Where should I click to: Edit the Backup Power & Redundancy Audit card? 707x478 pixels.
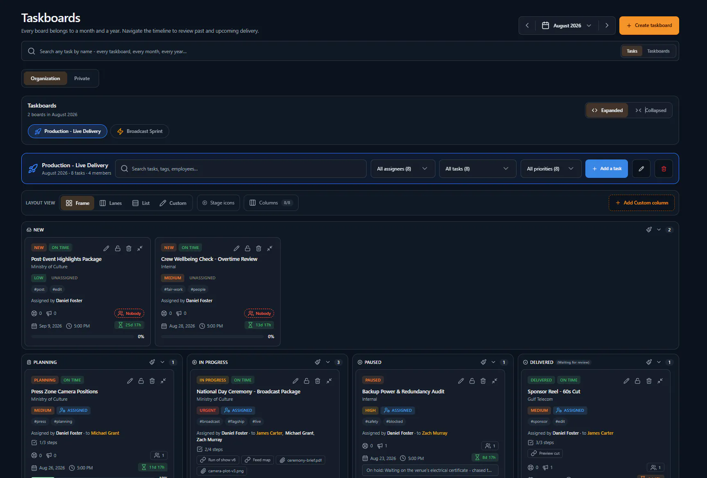point(461,381)
